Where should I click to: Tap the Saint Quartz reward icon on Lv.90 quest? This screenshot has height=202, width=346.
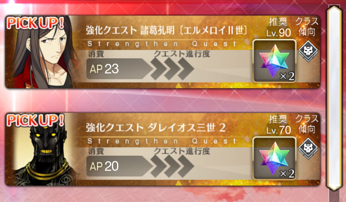(x=274, y=61)
